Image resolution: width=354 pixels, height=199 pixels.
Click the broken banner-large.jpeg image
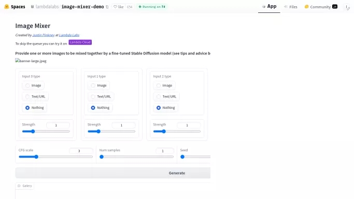tap(31, 61)
